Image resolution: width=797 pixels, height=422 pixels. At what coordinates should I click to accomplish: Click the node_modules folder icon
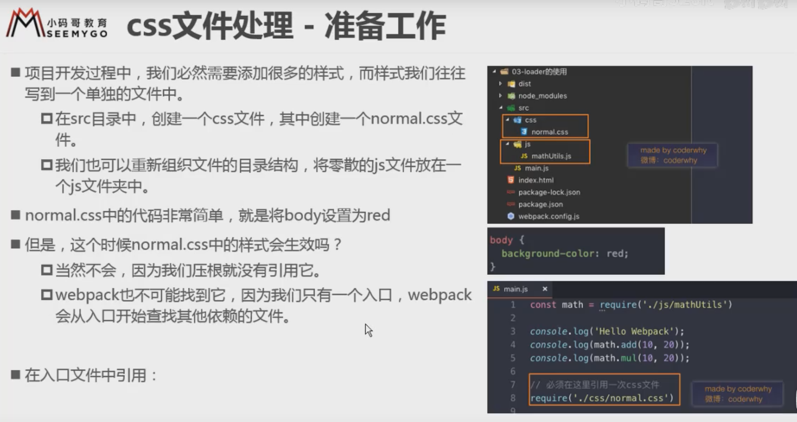tap(511, 96)
